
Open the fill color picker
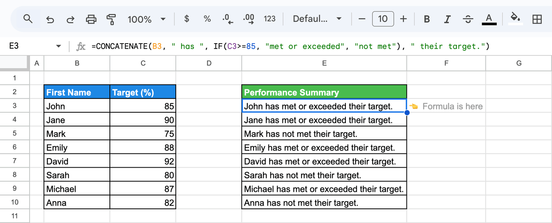pyautogui.click(x=515, y=19)
